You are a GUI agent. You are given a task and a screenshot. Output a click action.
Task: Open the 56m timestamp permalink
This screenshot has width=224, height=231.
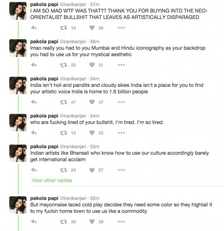[x=94, y=42]
